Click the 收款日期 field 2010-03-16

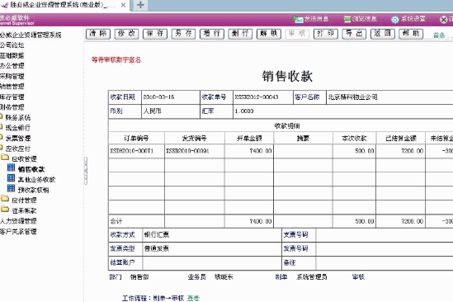click(x=171, y=97)
